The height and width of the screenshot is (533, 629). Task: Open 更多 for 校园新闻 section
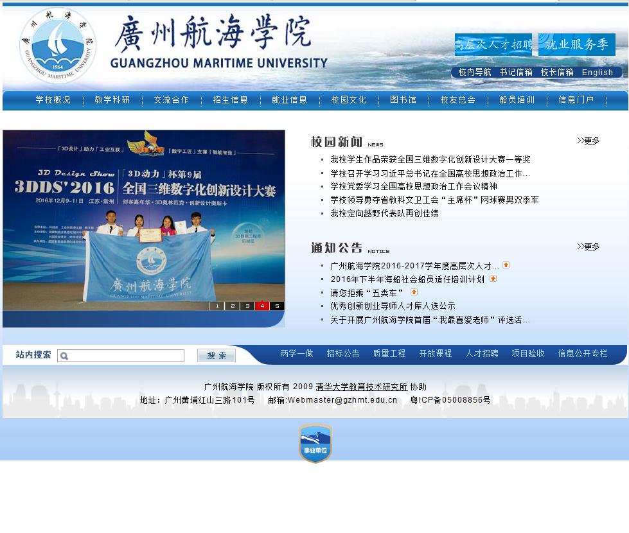(x=588, y=141)
